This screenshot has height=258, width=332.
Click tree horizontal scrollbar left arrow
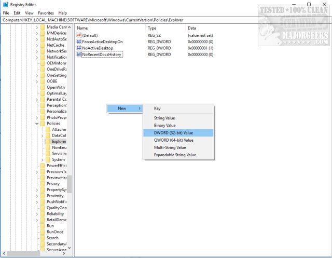(4, 253)
